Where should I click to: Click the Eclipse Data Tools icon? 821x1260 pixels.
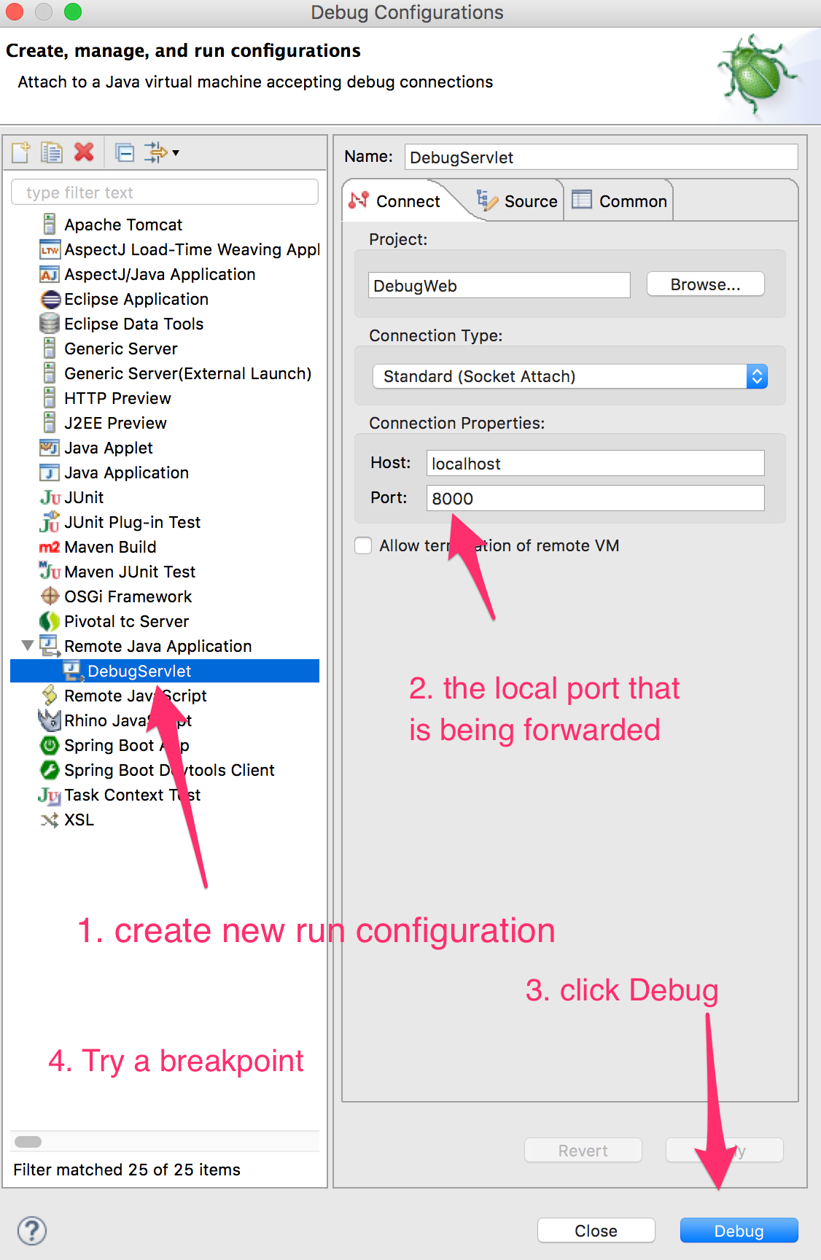[x=50, y=323]
